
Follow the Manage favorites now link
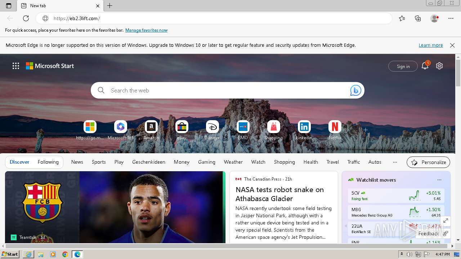146,30
